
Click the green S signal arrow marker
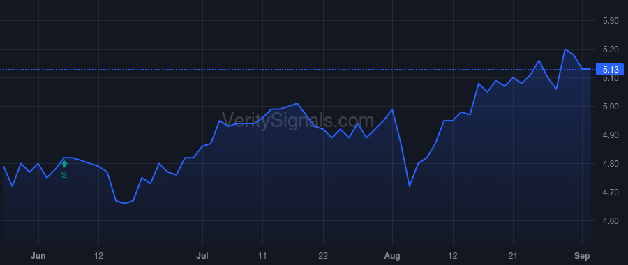point(64,164)
